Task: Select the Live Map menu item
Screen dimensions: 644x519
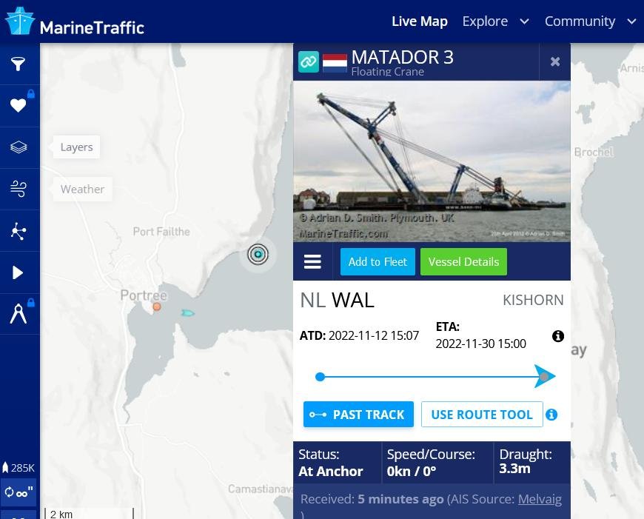Action: pyautogui.click(x=419, y=21)
